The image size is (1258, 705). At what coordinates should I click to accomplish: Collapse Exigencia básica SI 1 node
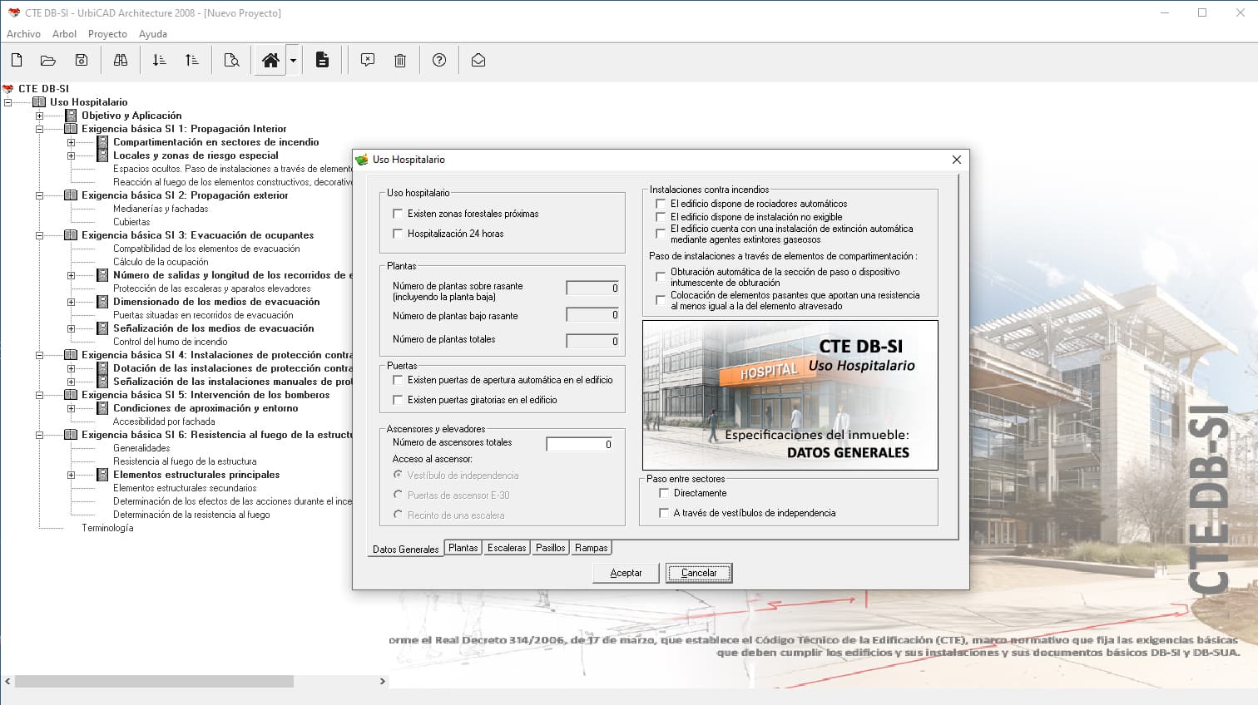39,129
